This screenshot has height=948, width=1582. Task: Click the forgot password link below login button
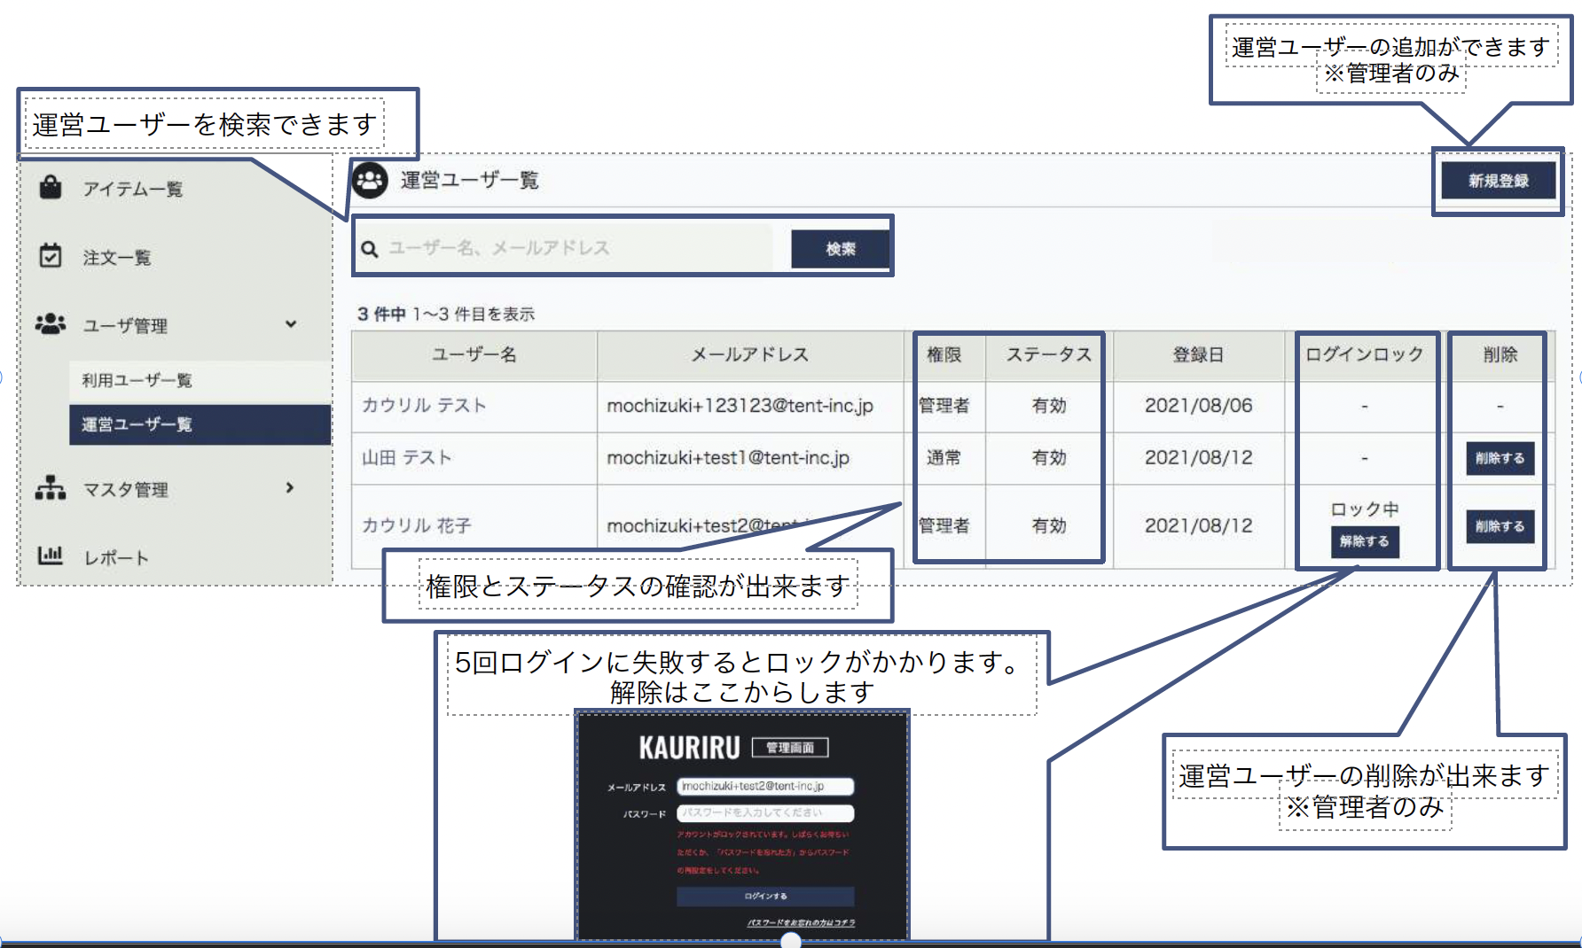[801, 923]
